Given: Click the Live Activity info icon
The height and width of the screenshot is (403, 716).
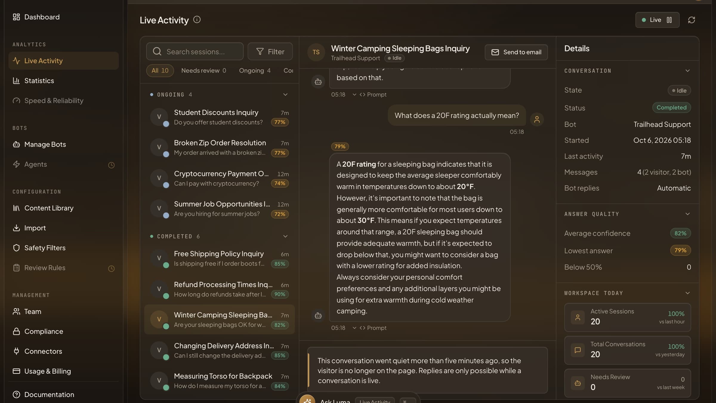Looking at the screenshot, I should coord(197,20).
